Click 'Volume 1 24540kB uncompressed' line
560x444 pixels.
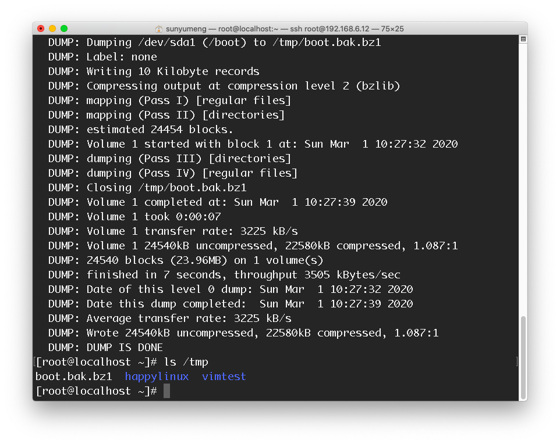(x=253, y=246)
